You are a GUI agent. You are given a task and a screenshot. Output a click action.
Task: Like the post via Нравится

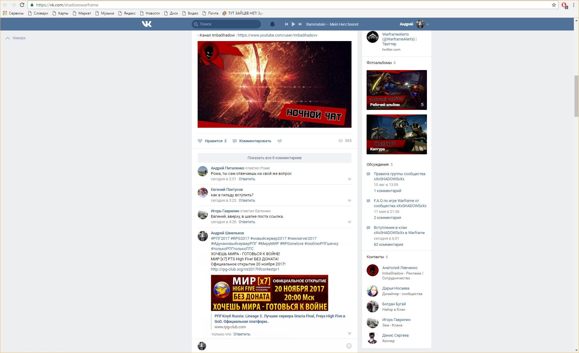tap(212, 141)
